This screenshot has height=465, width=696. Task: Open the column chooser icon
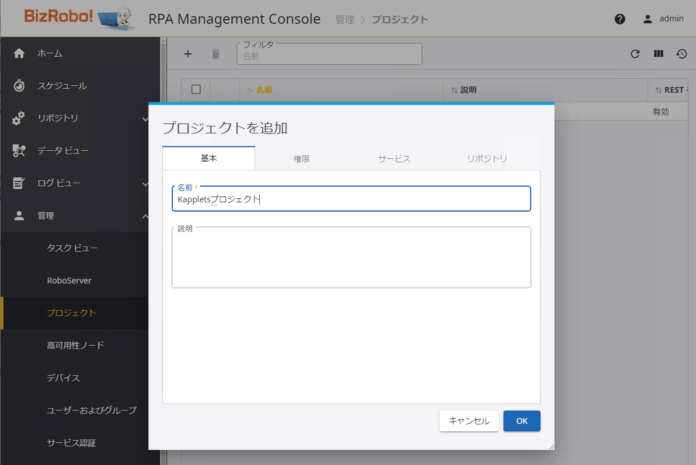pyautogui.click(x=658, y=54)
